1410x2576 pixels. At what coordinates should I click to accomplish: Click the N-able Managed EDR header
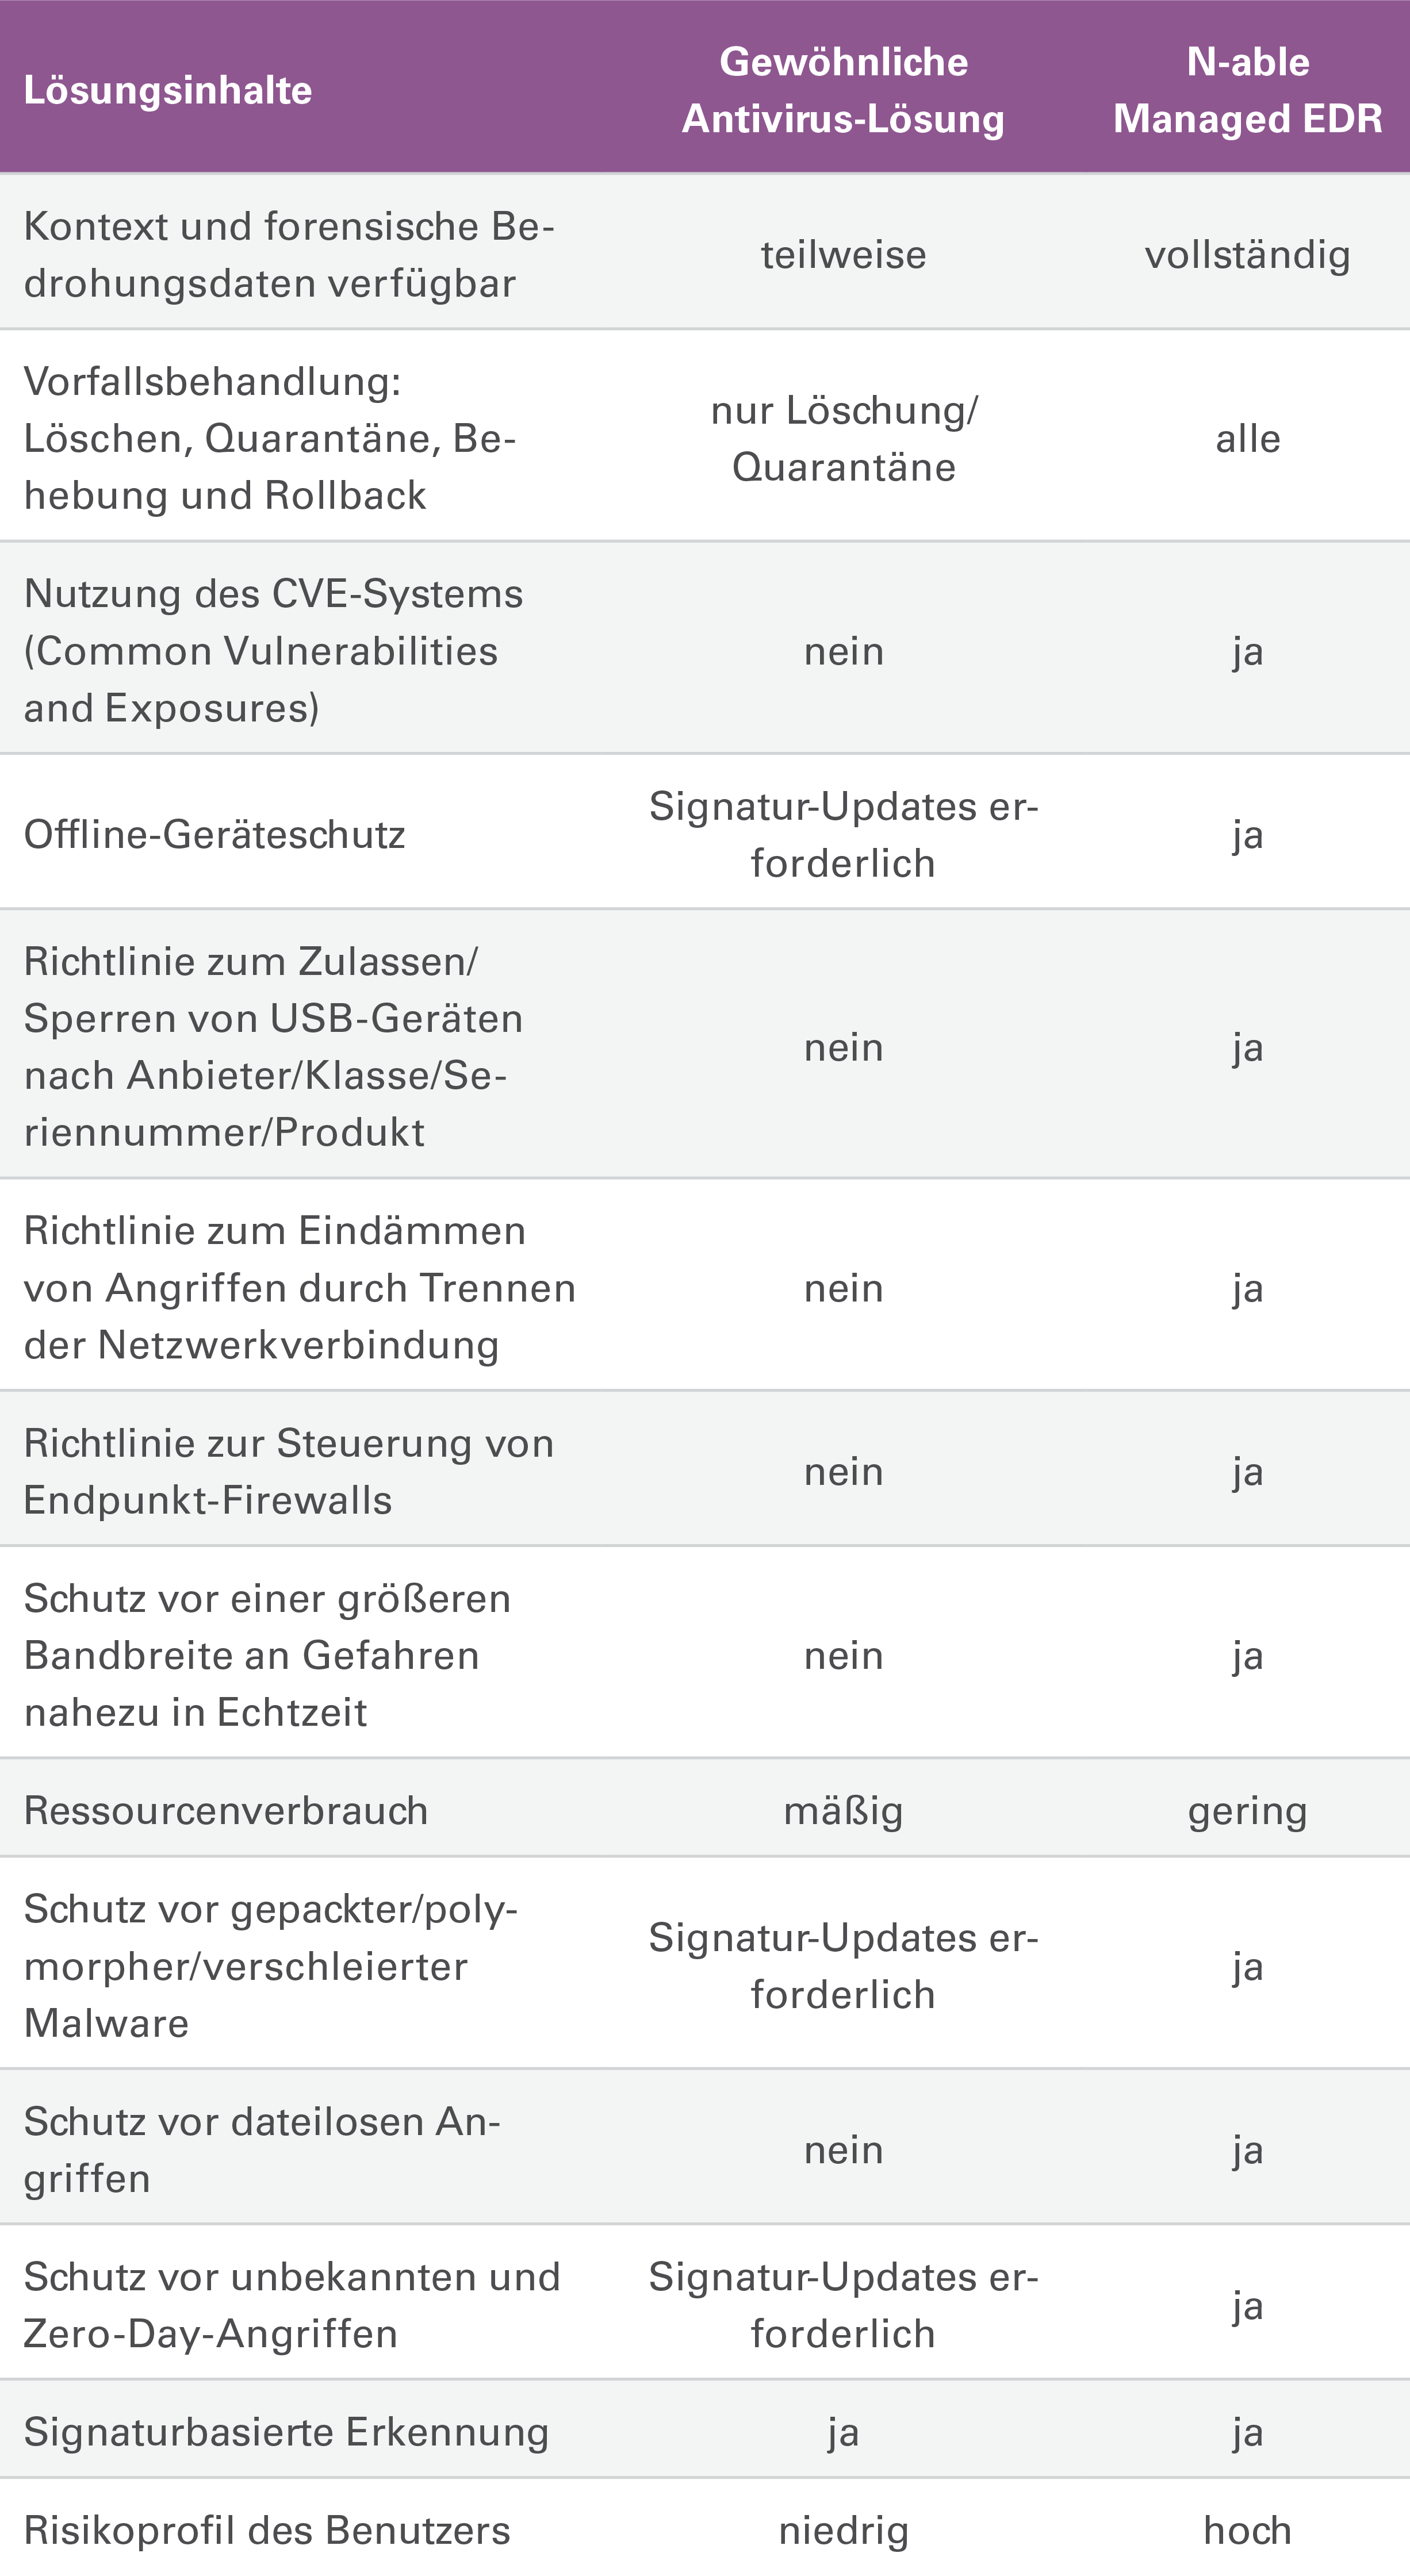click(x=1248, y=90)
